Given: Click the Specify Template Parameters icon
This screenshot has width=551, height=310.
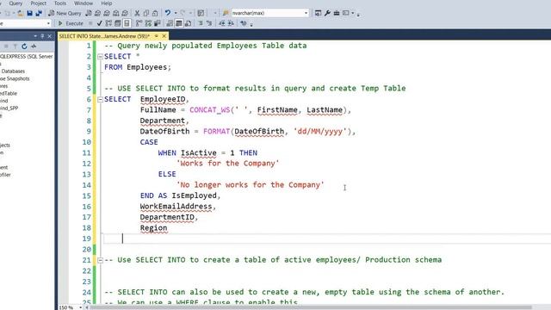Looking at the screenshot, I should click(x=243, y=23).
